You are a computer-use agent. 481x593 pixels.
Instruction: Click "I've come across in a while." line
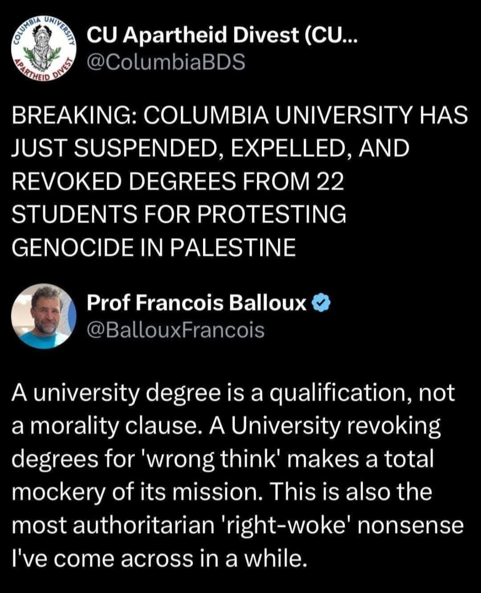[x=159, y=558]
